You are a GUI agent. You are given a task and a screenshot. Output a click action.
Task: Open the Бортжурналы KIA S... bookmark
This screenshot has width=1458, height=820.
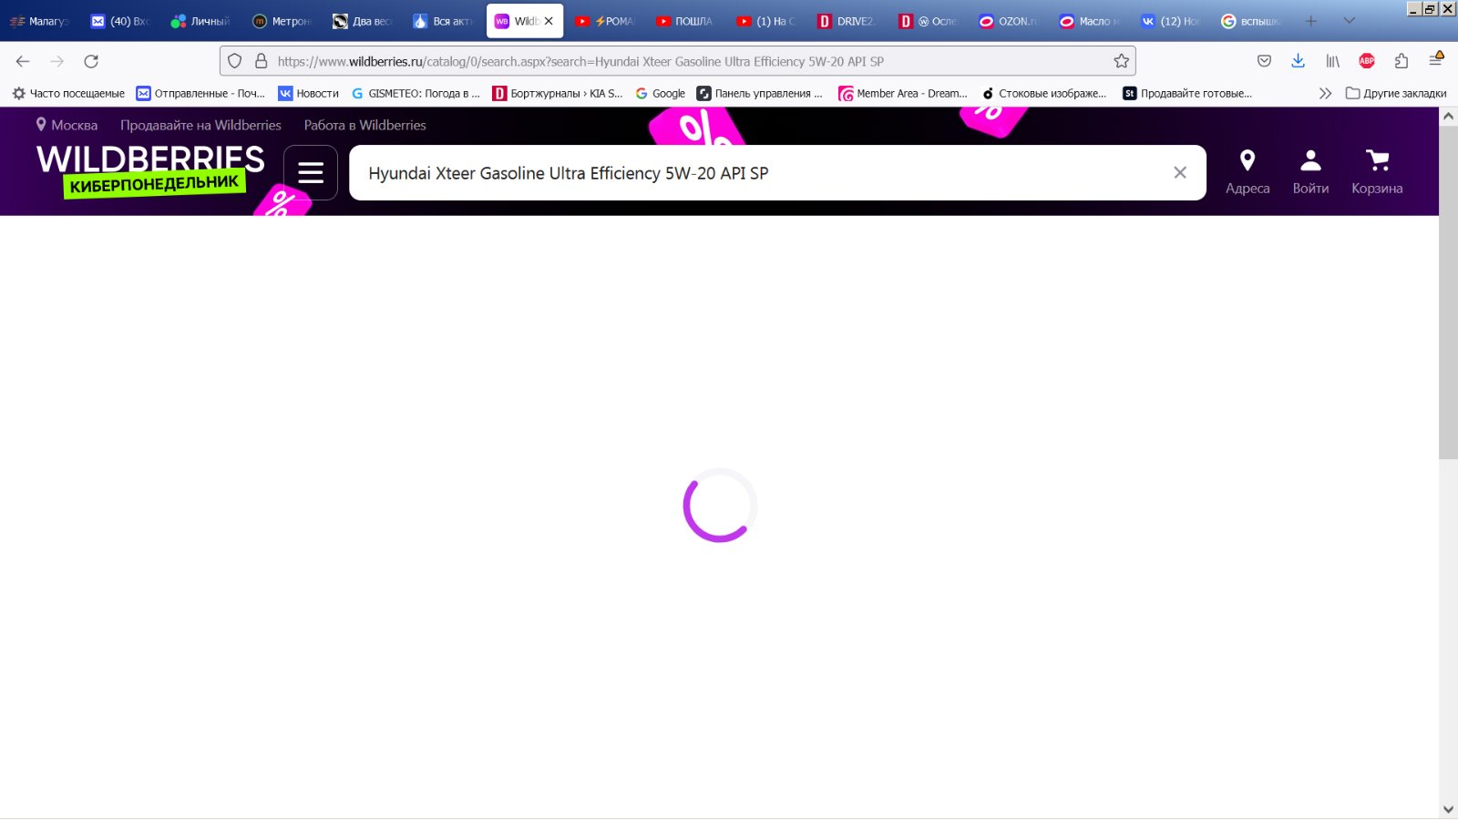[558, 93]
